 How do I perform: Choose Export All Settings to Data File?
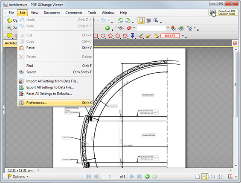(x=55, y=87)
